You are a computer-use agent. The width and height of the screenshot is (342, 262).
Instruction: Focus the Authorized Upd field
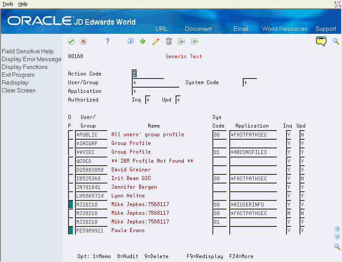point(178,100)
